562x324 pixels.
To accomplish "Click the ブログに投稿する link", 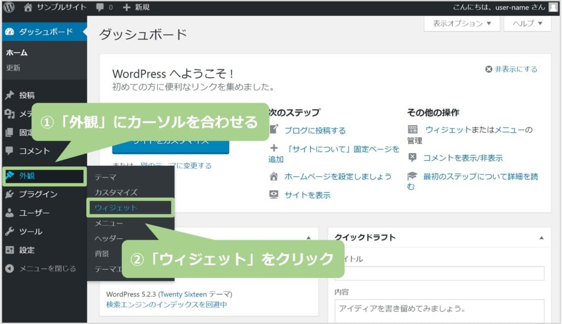I will point(315,131).
